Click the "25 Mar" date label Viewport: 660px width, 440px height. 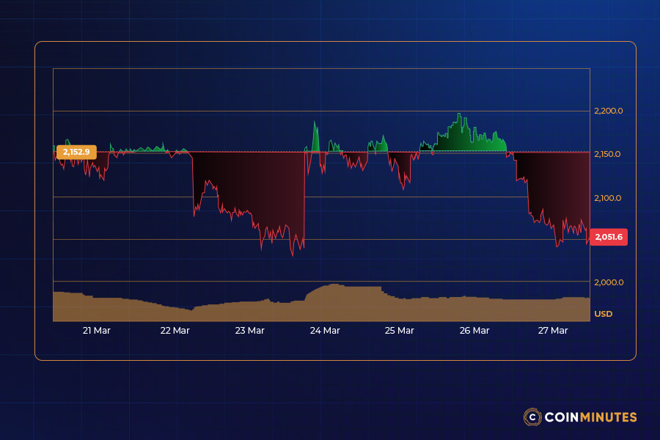[399, 331]
